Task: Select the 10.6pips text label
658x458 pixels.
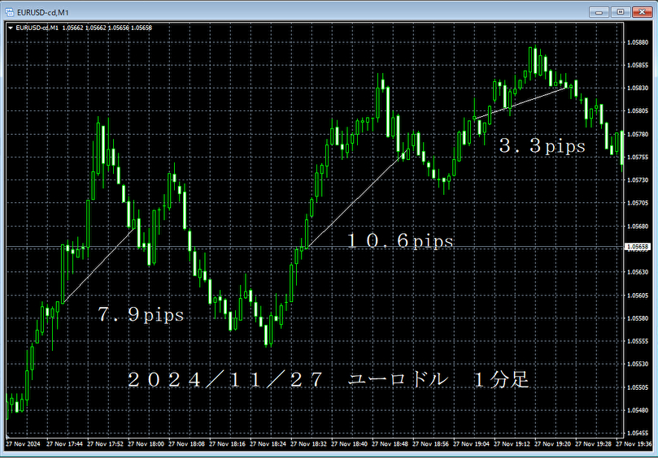Action: pyautogui.click(x=400, y=241)
